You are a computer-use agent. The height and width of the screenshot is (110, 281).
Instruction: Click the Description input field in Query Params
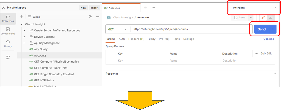[x=248, y=61]
